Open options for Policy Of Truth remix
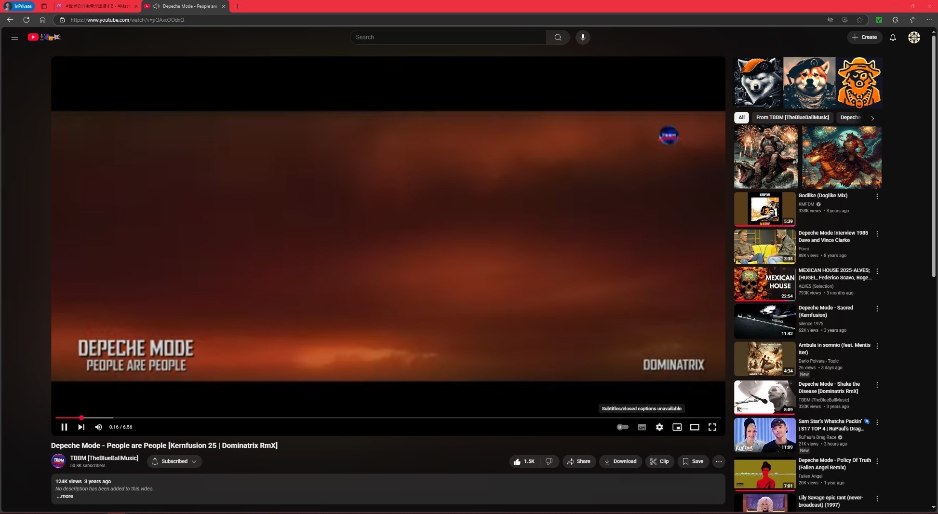Image resolution: width=938 pixels, height=514 pixels. (x=877, y=461)
